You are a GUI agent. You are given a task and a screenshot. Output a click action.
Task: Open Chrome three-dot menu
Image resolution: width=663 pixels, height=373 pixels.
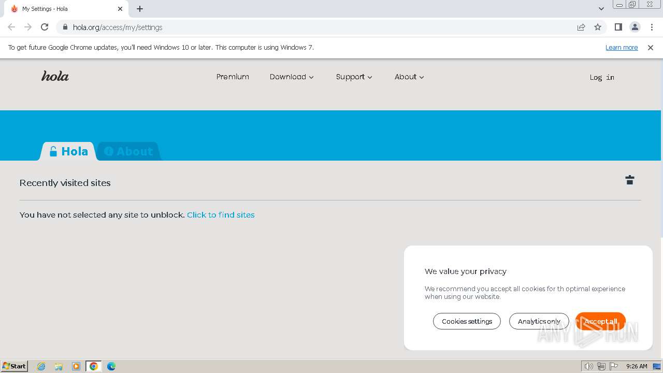(652, 27)
